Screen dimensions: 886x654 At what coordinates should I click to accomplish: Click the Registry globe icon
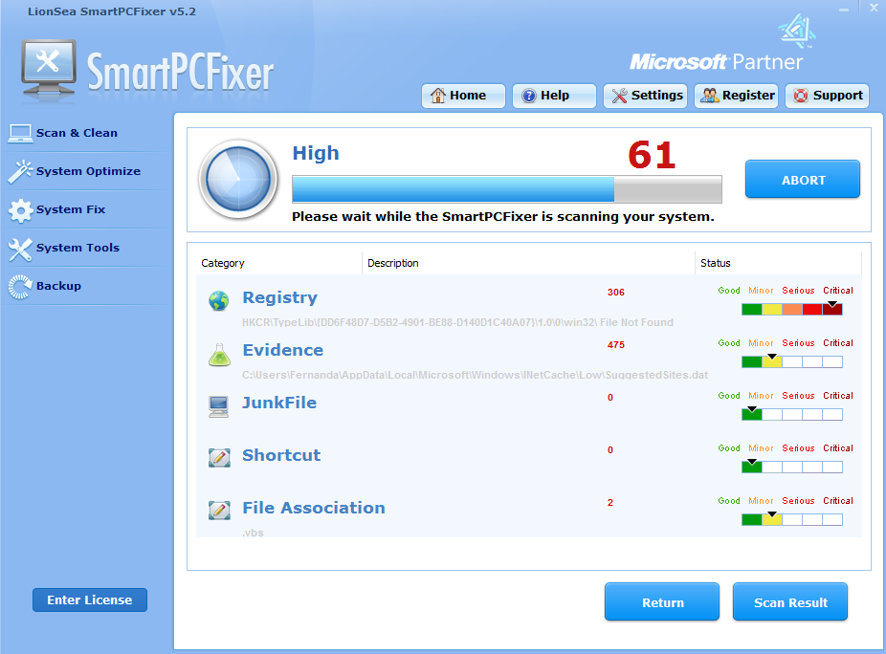pos(219,300)
